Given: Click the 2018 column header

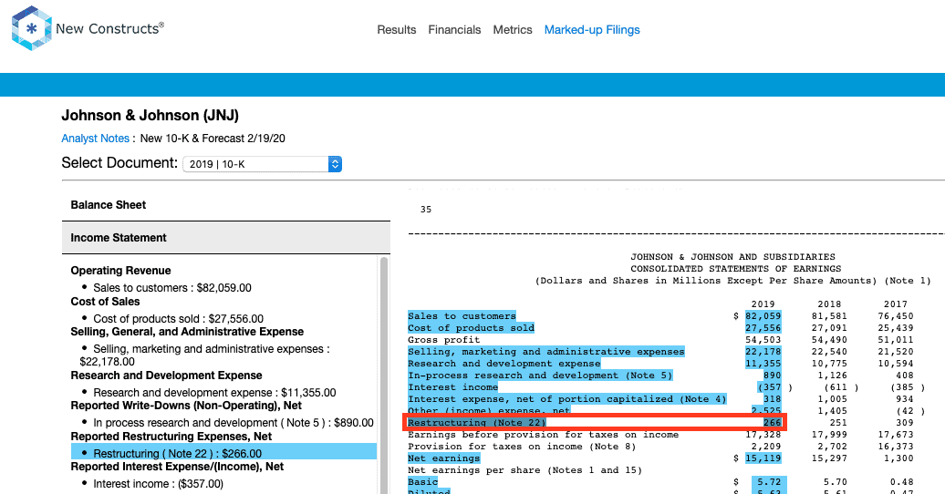Looking at the screenshot, I should pos(829,304).
